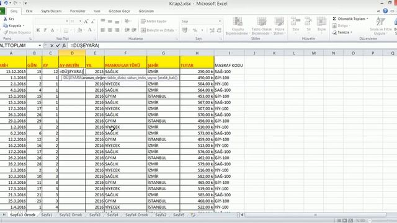This screenshot has height=223, width=397.
Task: Click the decrease indent icon
Action: tap(127, 30)
